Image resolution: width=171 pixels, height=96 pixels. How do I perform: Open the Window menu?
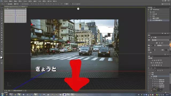click(50, 1)
